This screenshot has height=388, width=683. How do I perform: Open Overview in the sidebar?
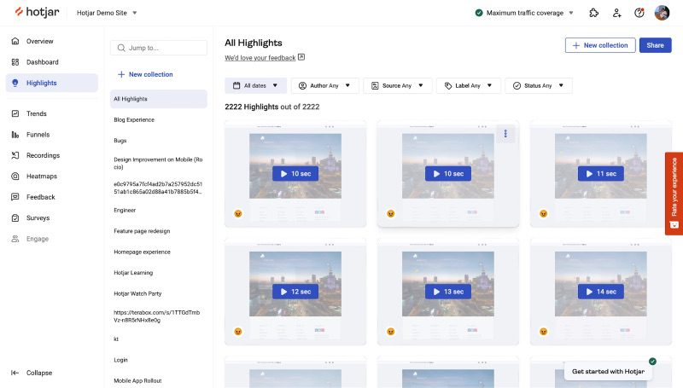click(52, 41)
